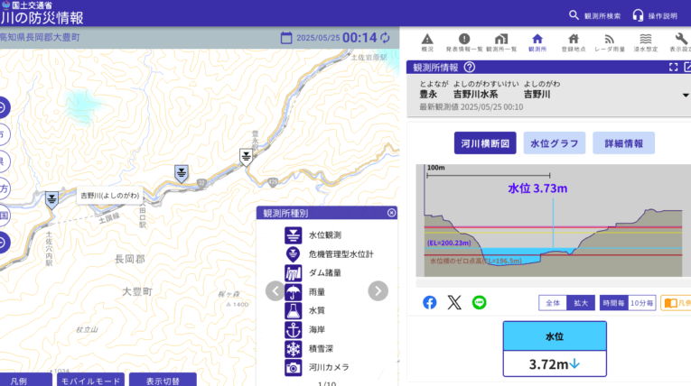
Task: Go to next legend page
Action: [378, 291]
